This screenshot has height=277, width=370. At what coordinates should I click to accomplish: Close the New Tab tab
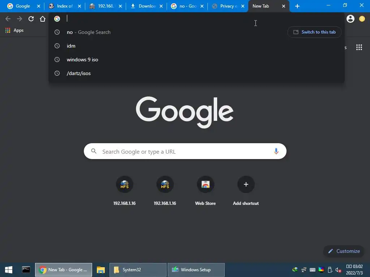click(284, 6)
